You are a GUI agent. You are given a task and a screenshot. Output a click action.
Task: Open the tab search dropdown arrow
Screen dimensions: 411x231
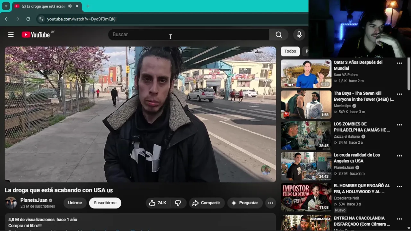pyautogui.click(x=6, y=6)
